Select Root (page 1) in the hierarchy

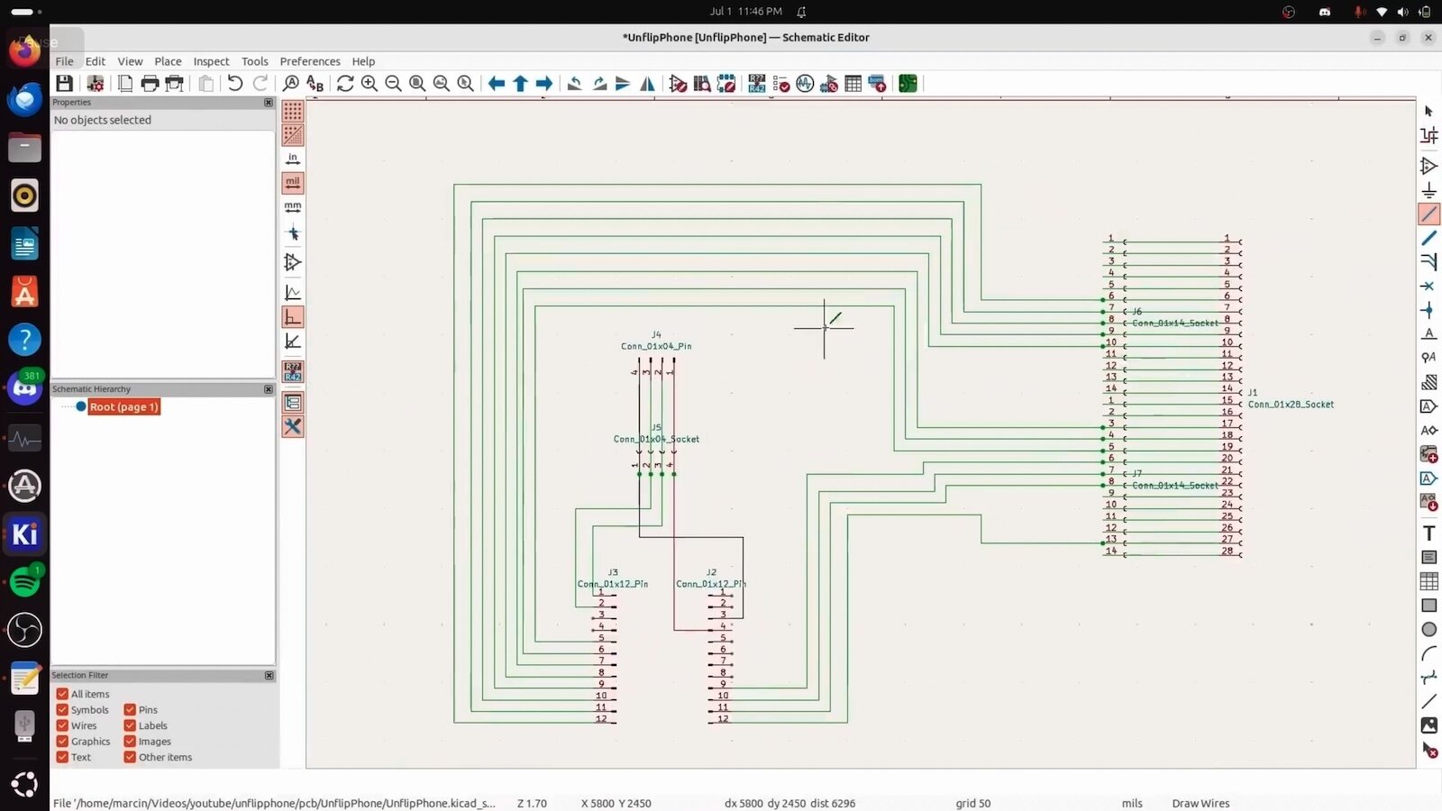point(124,406)
